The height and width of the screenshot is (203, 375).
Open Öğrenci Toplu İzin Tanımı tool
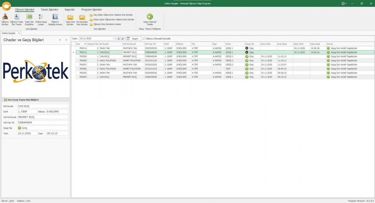tap(16, 19)
